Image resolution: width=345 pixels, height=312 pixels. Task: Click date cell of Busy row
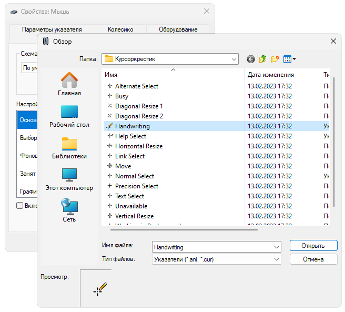click(x=270, y=96)
